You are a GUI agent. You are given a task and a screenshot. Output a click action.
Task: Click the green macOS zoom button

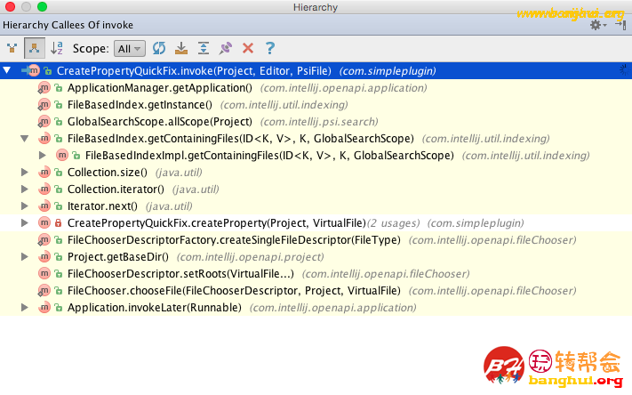(x=42, y=7)
